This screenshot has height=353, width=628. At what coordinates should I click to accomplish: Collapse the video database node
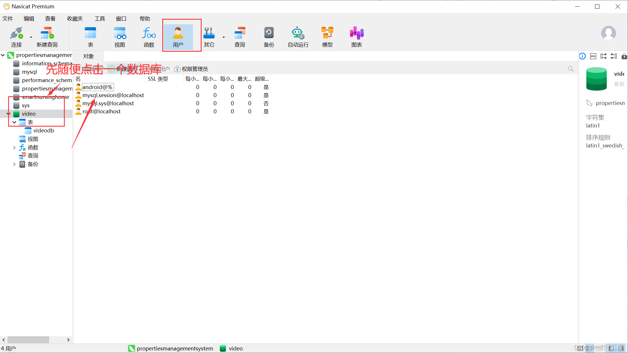pos(9,114)
